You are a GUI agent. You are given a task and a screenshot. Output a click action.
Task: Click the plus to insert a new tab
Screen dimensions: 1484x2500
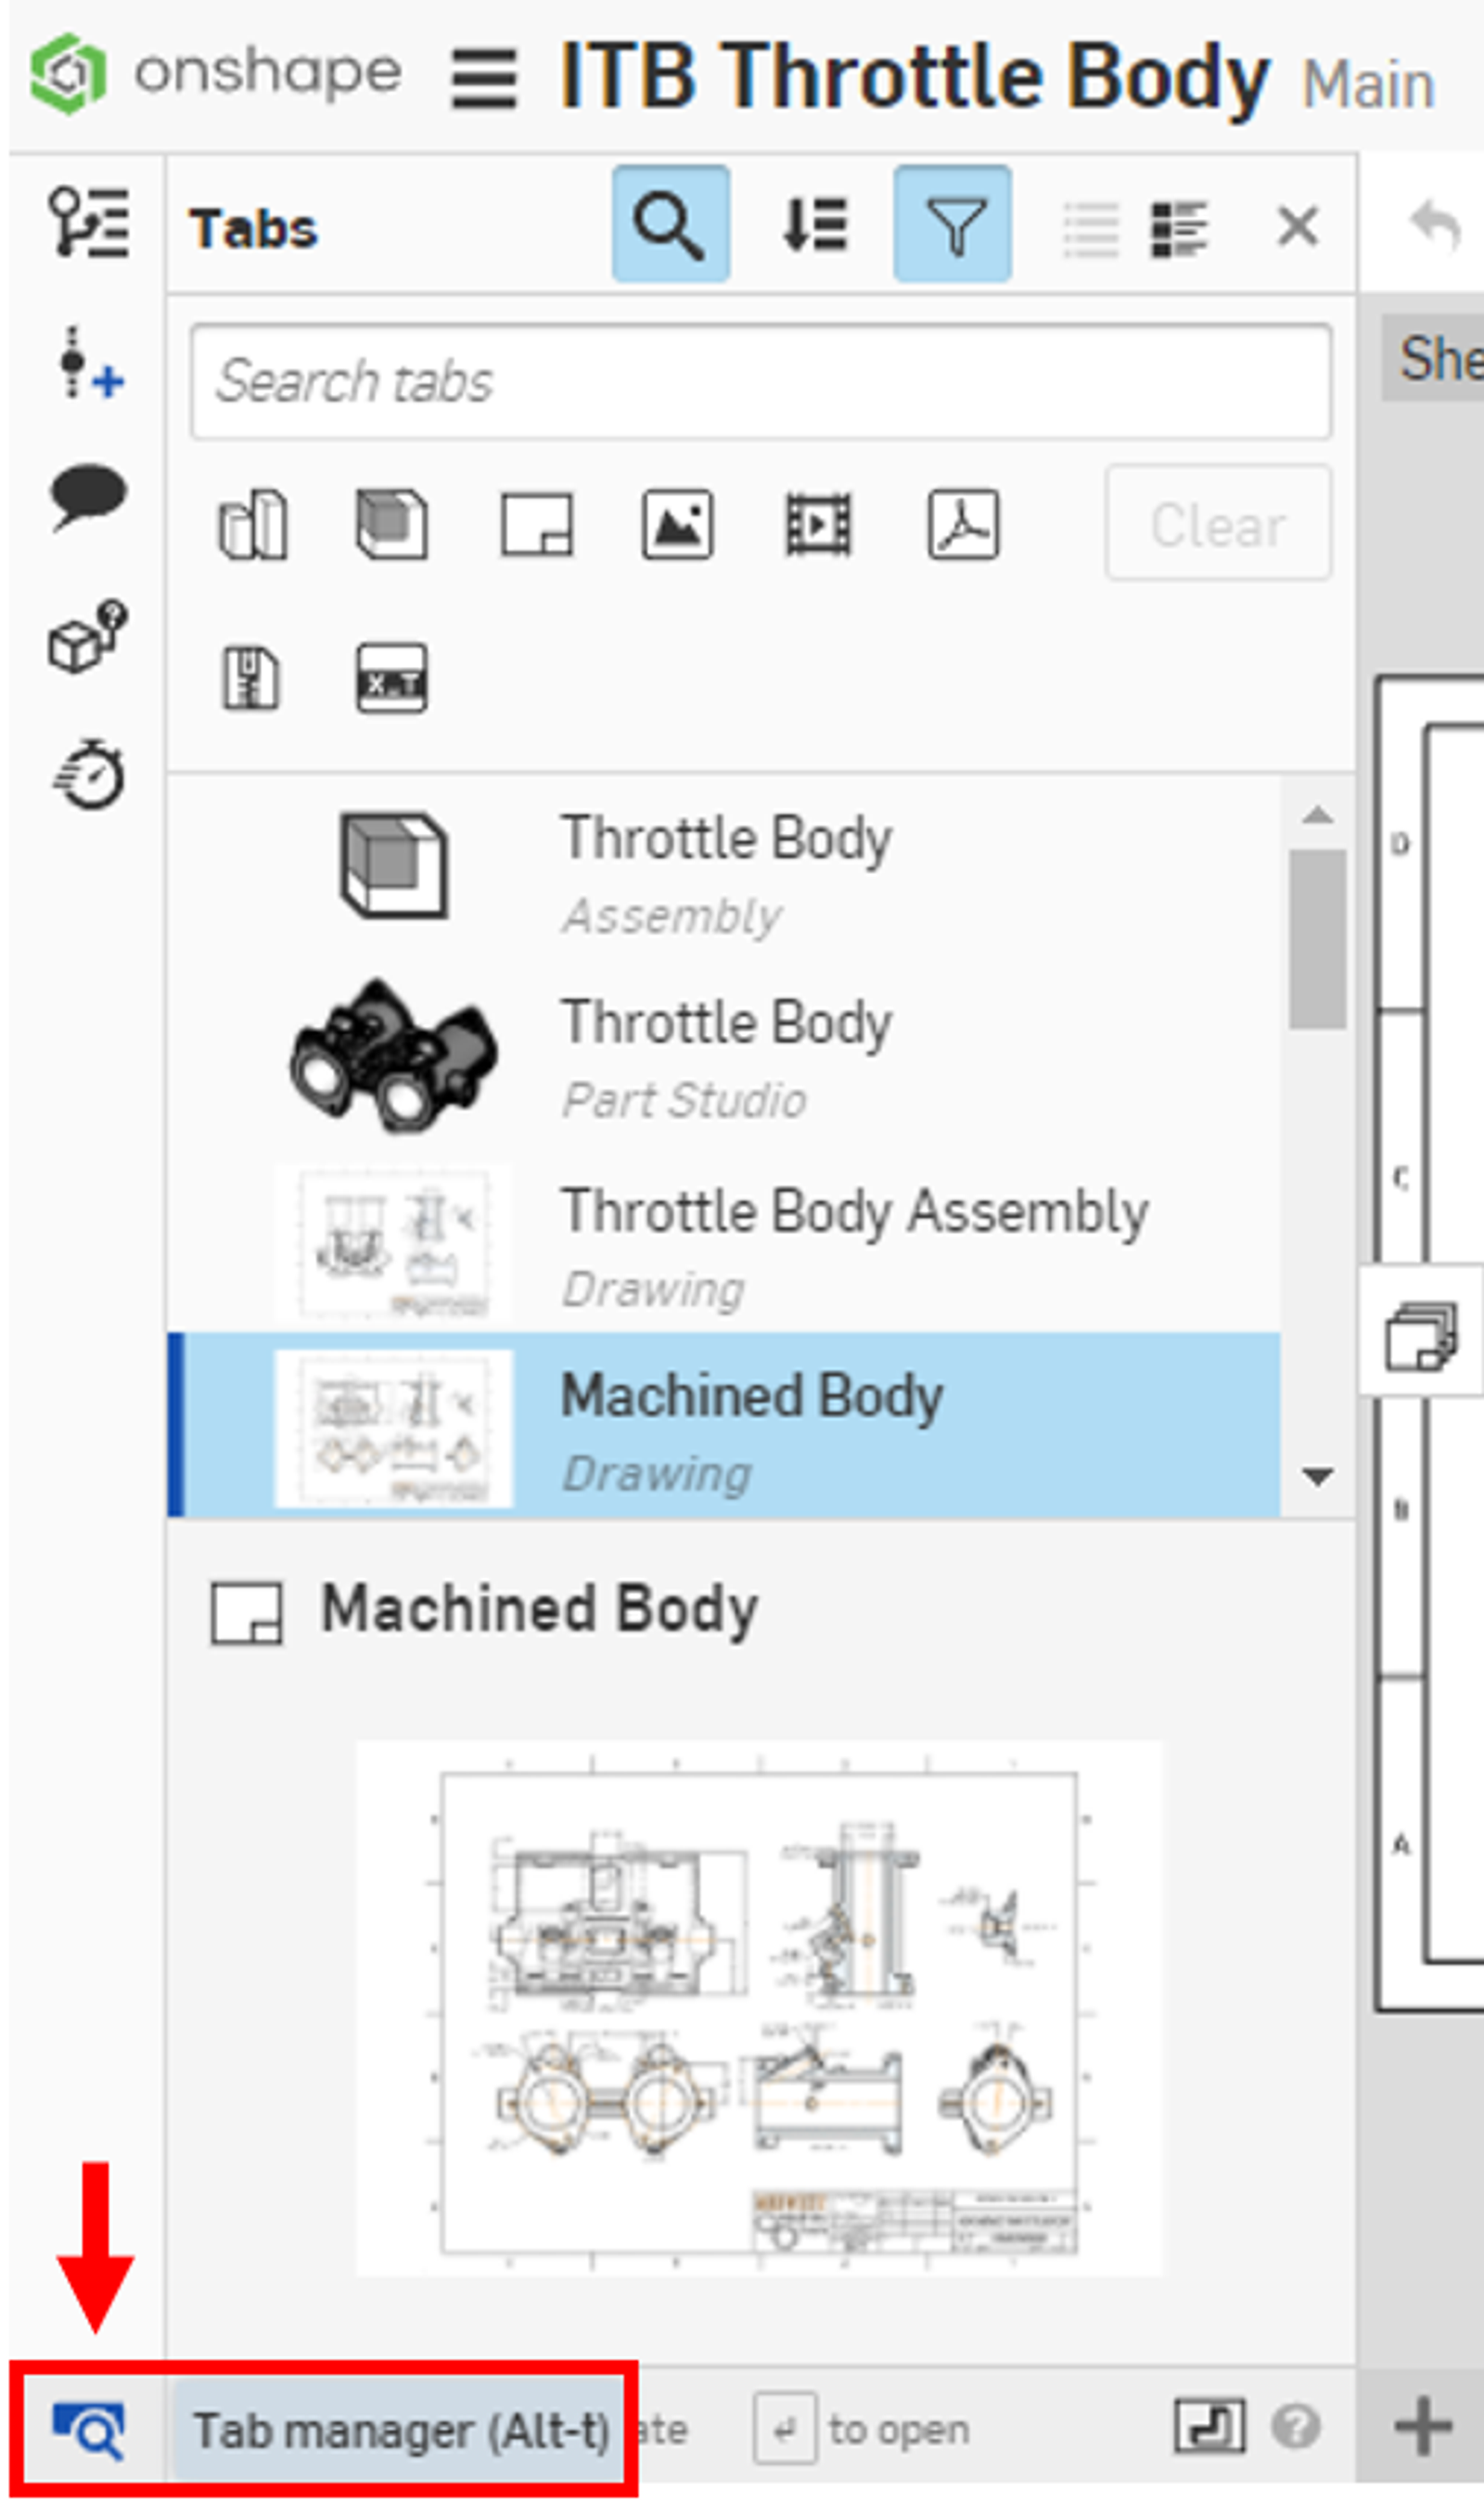(1424, 2428)
